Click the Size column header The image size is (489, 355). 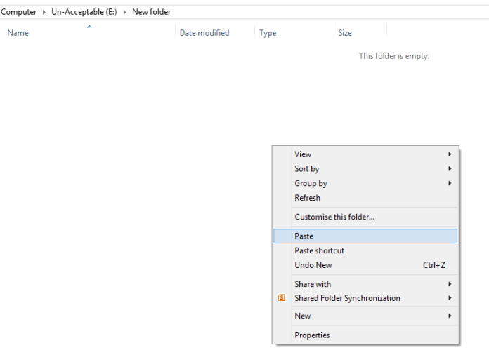pyautogui.click(x=345, y=33)
